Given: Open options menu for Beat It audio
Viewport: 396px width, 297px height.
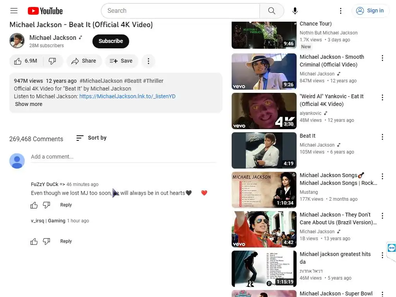Looking at the screenshot, I should point(382,137).
